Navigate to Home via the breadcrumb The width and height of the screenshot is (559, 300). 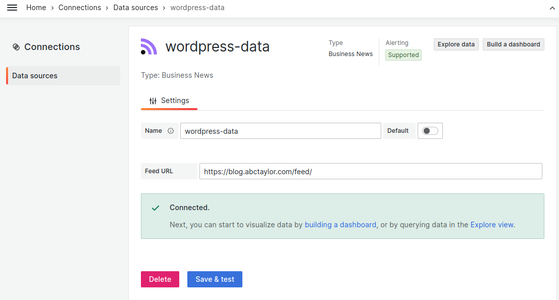point(36,7)
